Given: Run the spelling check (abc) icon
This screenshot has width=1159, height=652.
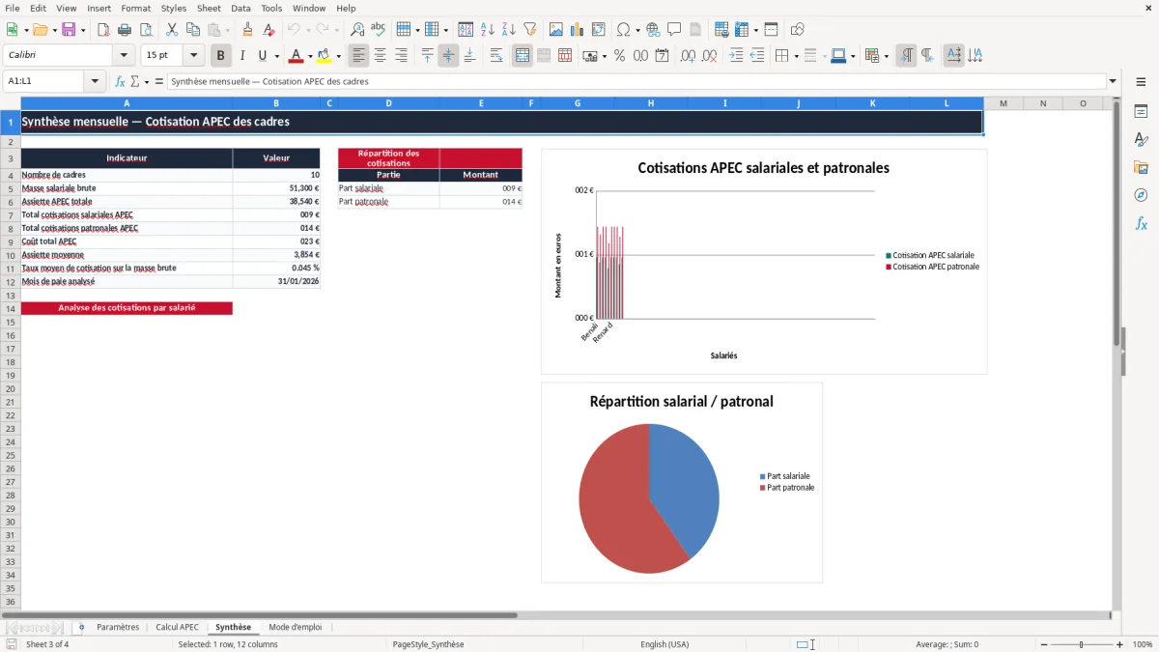Looking at the screenshot, I should (379, 30).
